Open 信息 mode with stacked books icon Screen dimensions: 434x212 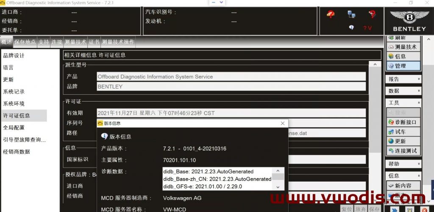[403, 56]
